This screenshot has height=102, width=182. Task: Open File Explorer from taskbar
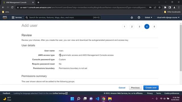[110, 99]
